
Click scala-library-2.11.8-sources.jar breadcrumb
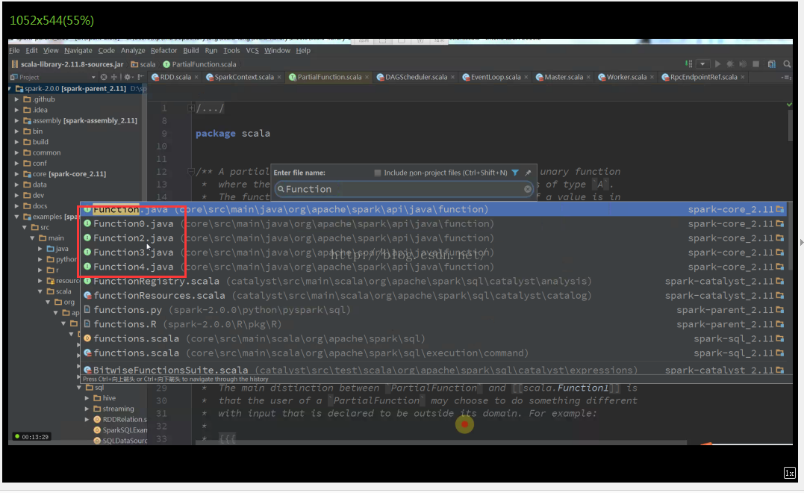point(68,64)
